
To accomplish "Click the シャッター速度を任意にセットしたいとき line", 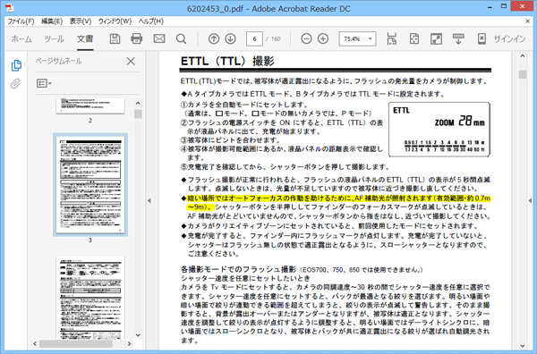I will tap(245, 278).
